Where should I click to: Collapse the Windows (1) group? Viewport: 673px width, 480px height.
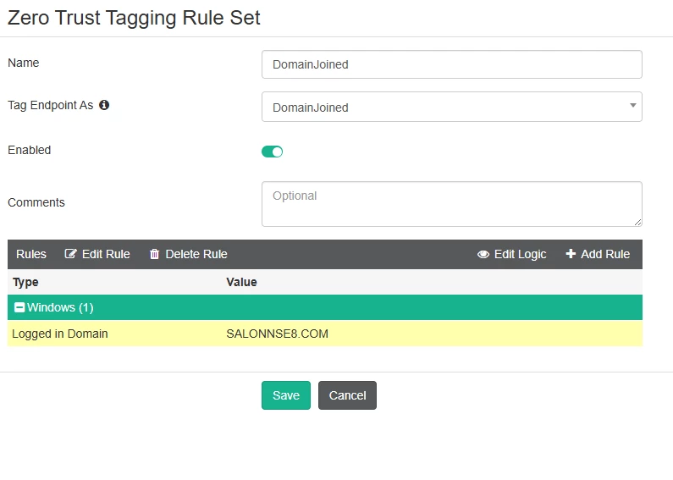tap(19, 307)
